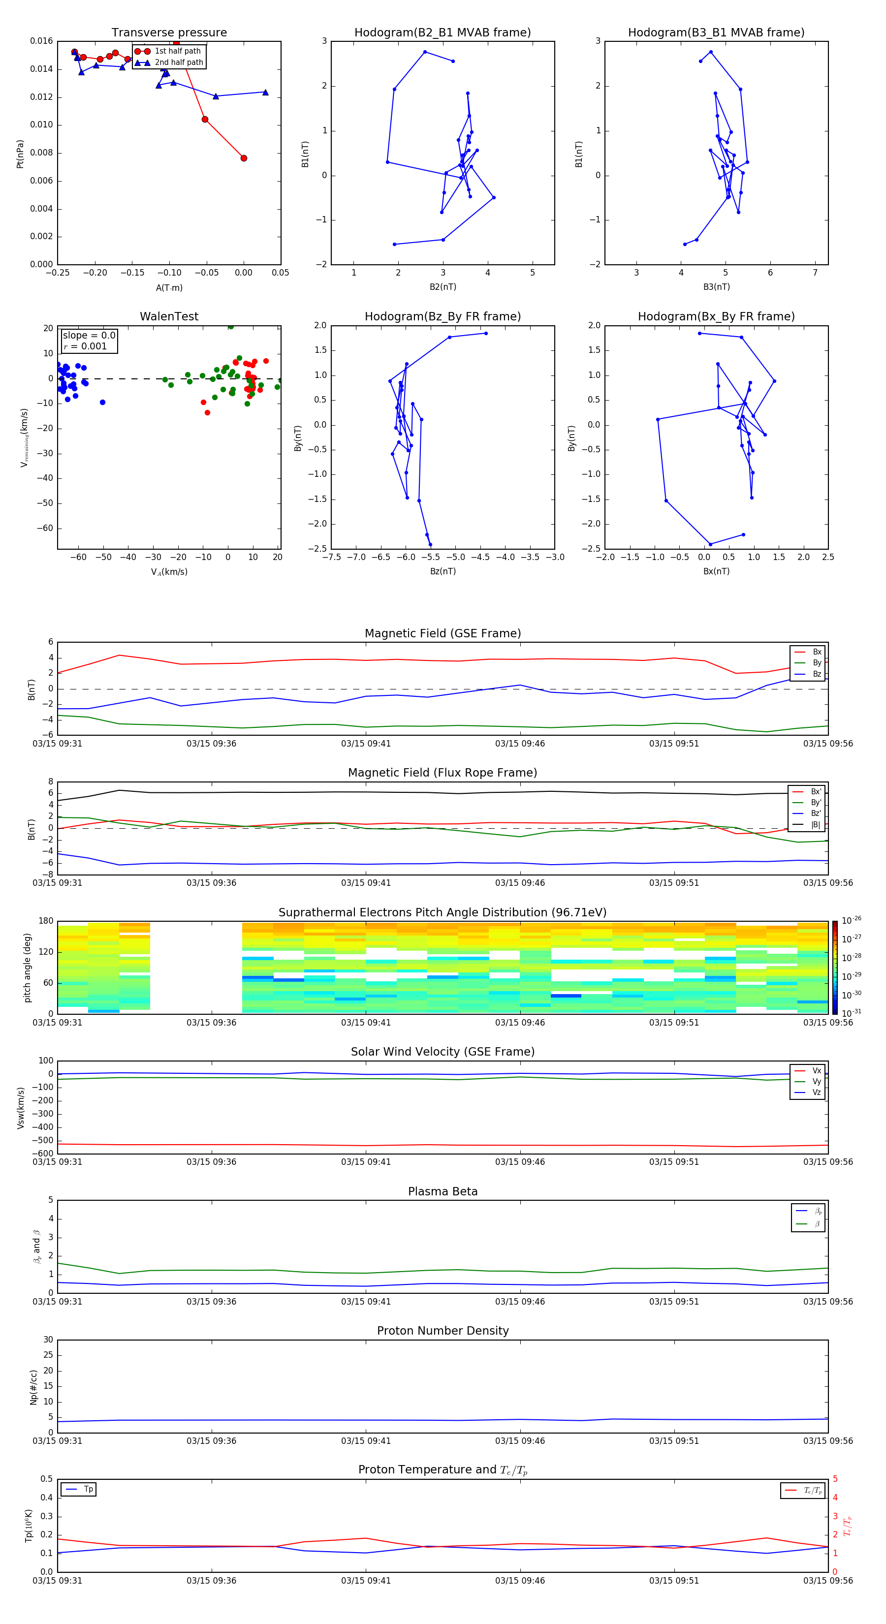Click the Vz legend entry in Solar Wind panel
886x1624 pixels.
pyautogui.click(x=808, y=1093)
